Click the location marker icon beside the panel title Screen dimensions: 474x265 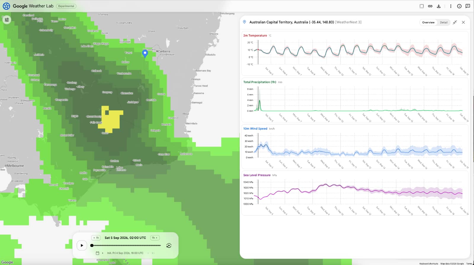click(244, 22)
